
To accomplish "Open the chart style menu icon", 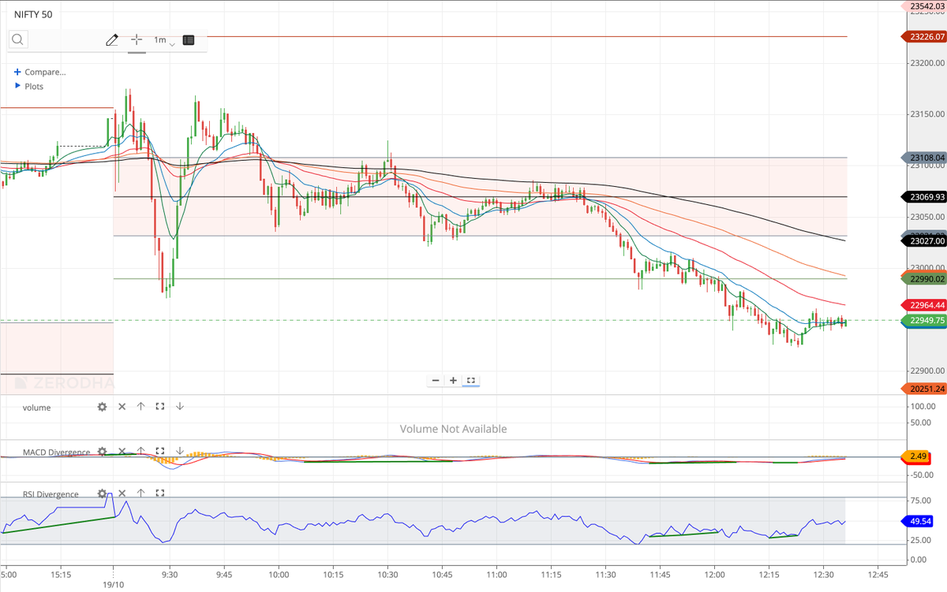I will 189,39.
